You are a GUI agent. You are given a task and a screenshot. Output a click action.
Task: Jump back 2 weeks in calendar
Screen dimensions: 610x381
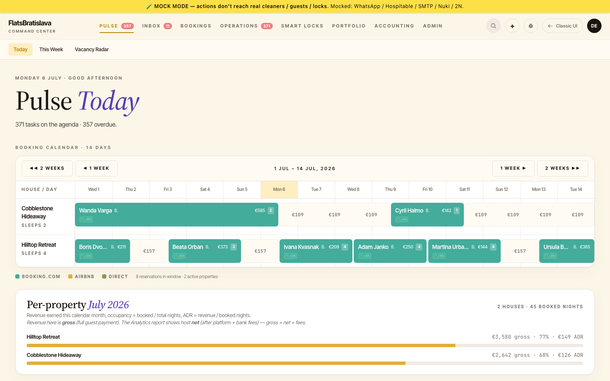pos(47,168)
